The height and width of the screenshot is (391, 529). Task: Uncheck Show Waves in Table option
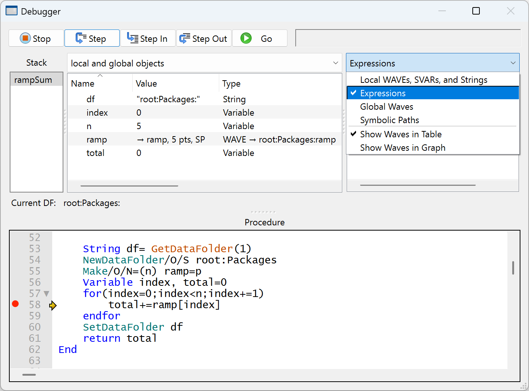[x=400, y=134]
